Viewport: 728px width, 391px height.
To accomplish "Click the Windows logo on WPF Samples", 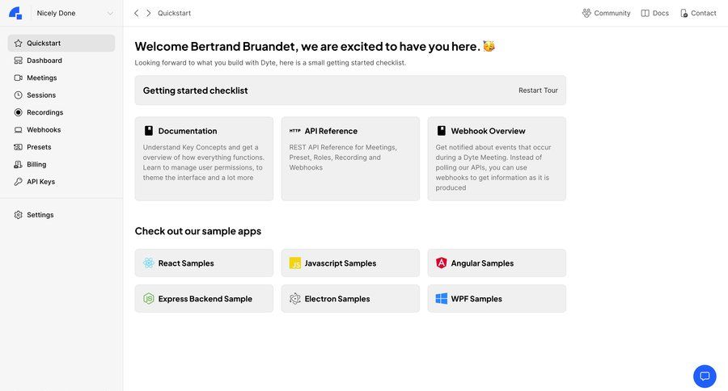I will tap(442, 299).
